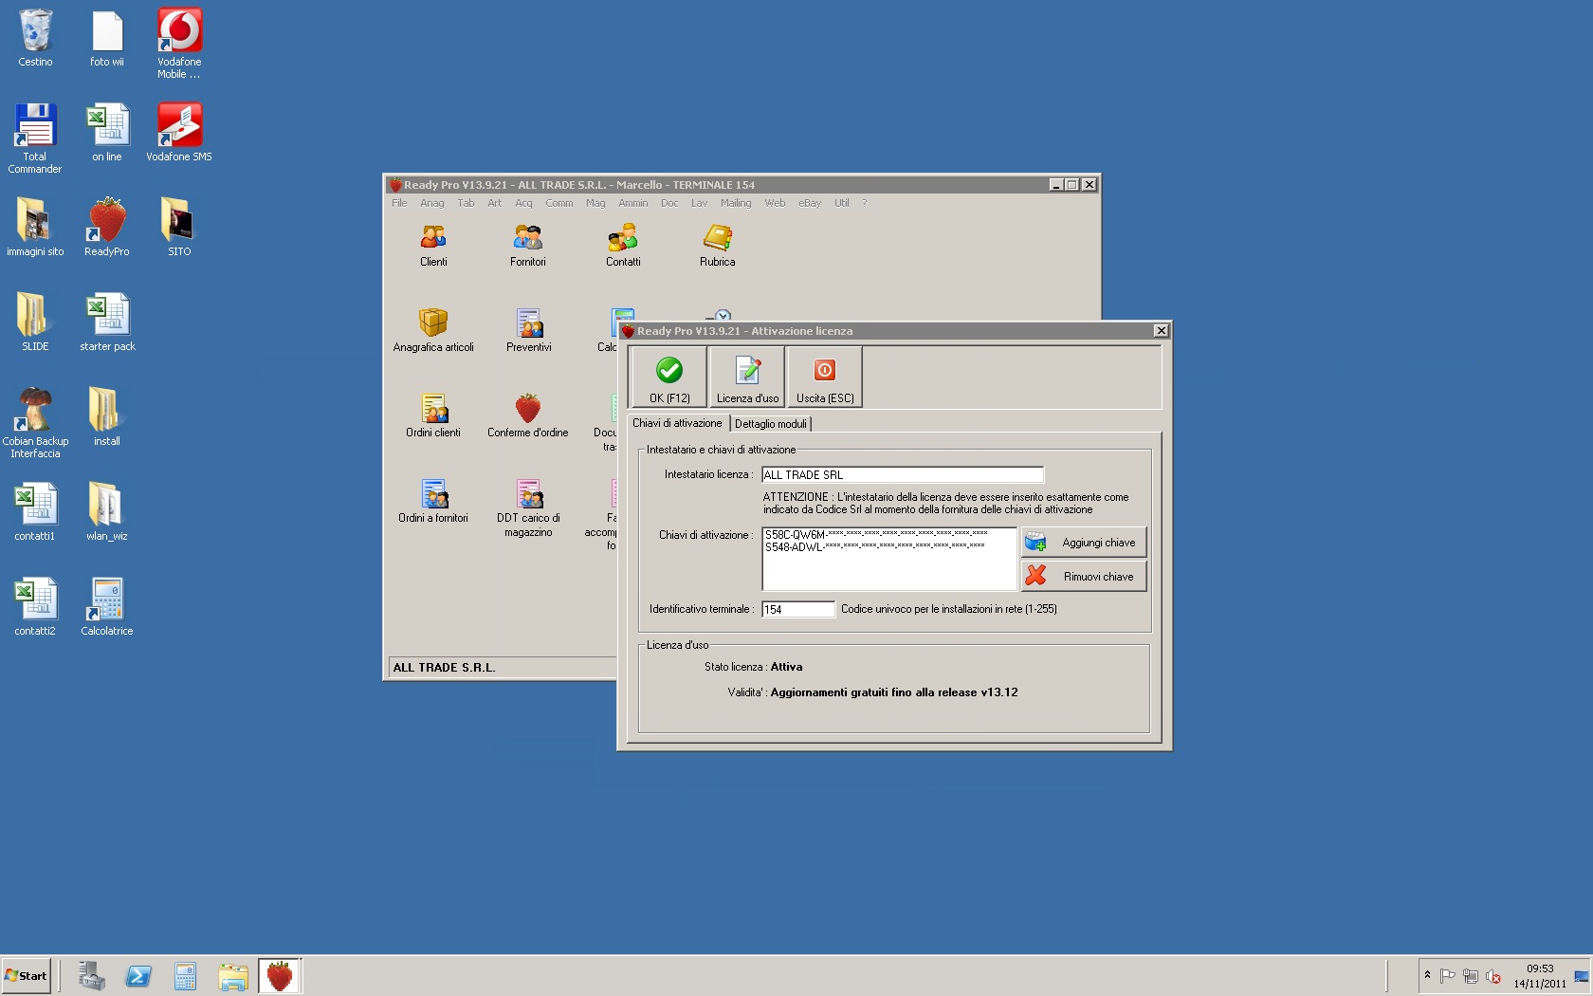Select activation key starting S548-ADWL
This screenshot has height=996, width=1593.
(x=875, y=547)
